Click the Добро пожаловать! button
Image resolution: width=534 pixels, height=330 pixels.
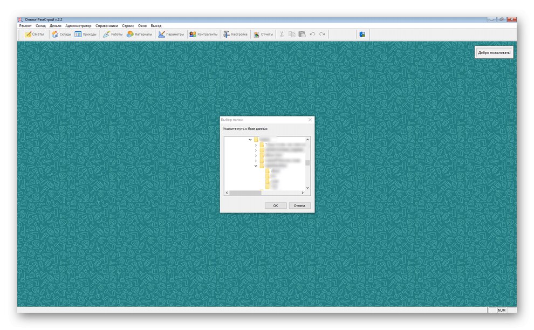pos(494,52)
